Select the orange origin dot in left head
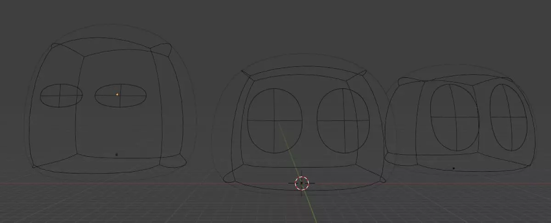551x223 pixels. (x=117, y=94)
